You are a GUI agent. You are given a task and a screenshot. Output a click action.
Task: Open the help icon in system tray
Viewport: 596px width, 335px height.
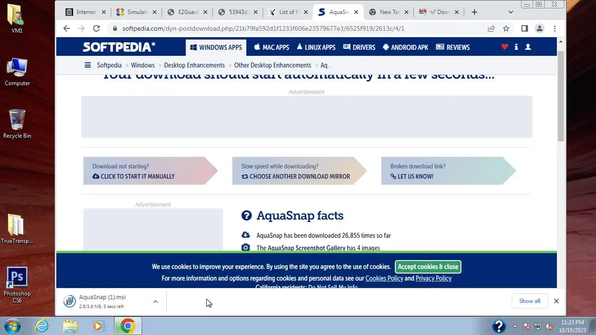pyautogui.click(x=499, y=326)
